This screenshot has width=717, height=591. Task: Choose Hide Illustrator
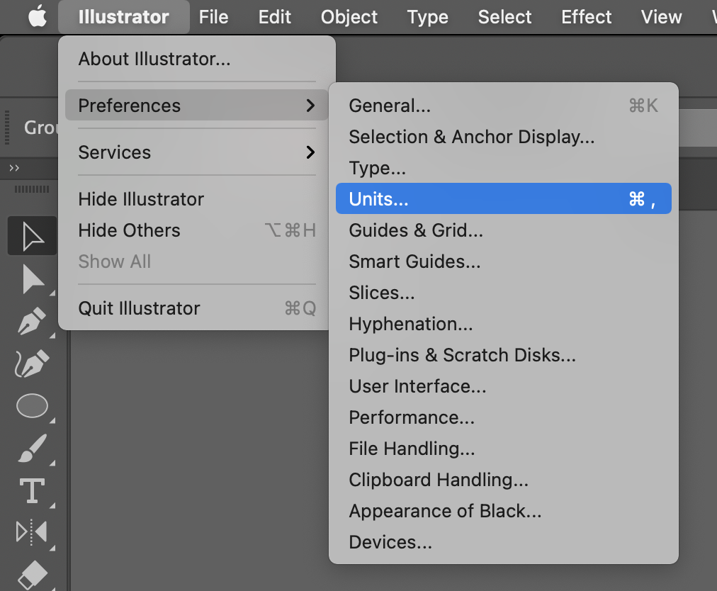click(x=197, y=199)
